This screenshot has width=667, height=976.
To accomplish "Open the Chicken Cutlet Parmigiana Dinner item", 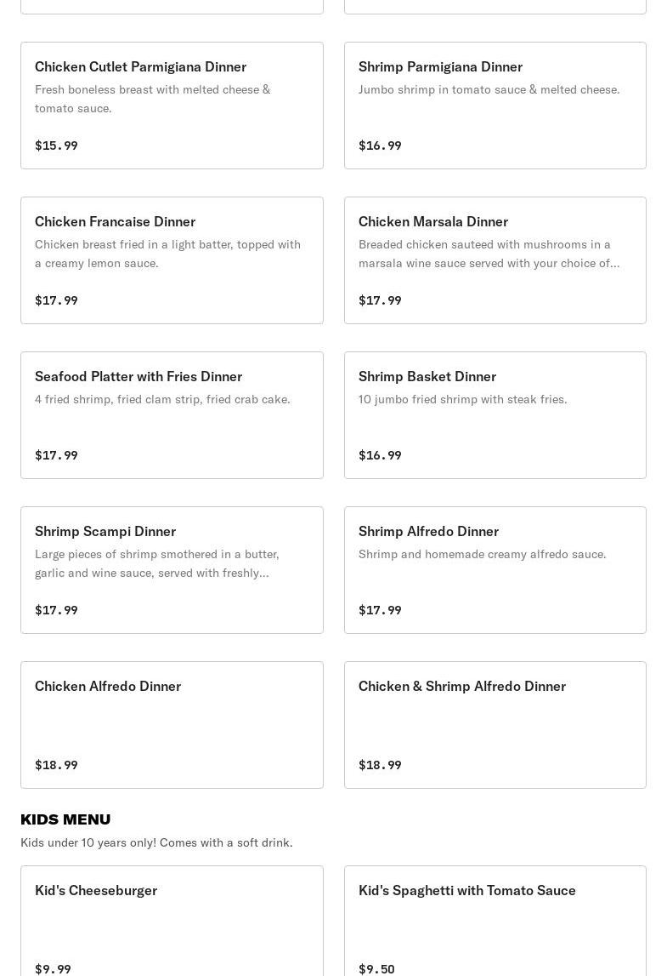I will pyautogui.click(x=140, y=66).
